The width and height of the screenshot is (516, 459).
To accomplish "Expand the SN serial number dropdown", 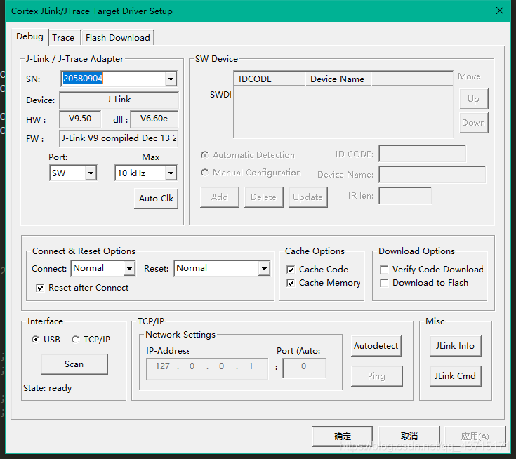I will 171,79.
